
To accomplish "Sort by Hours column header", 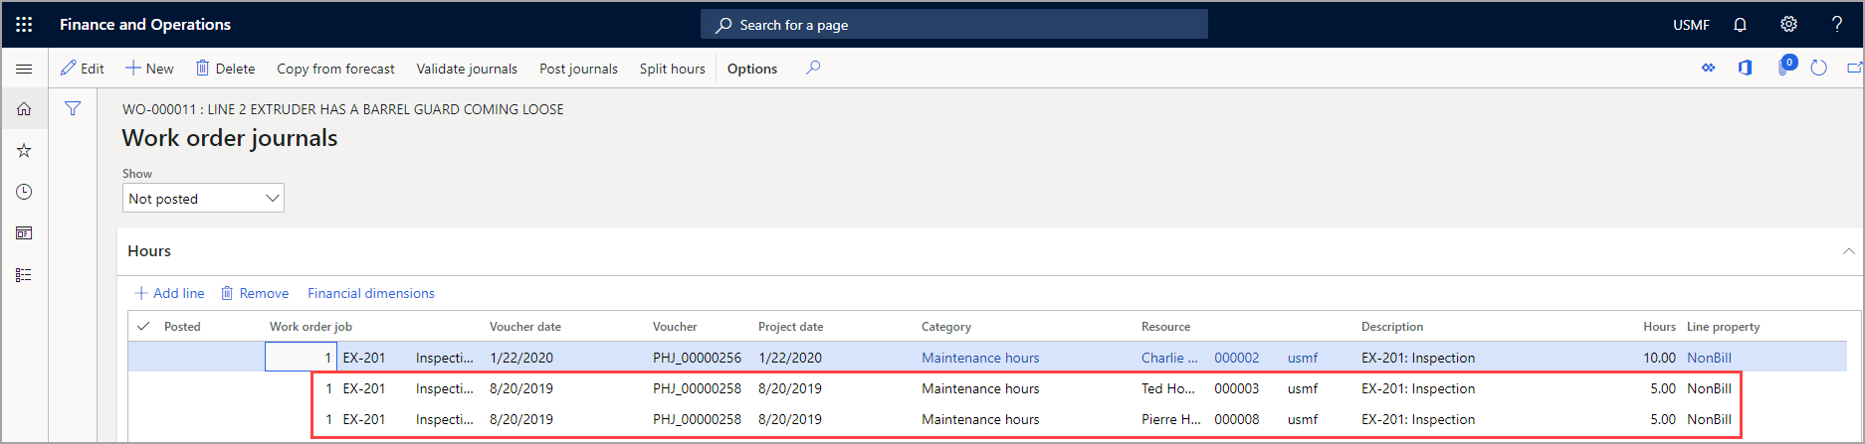I will [x=1659, y=327].
